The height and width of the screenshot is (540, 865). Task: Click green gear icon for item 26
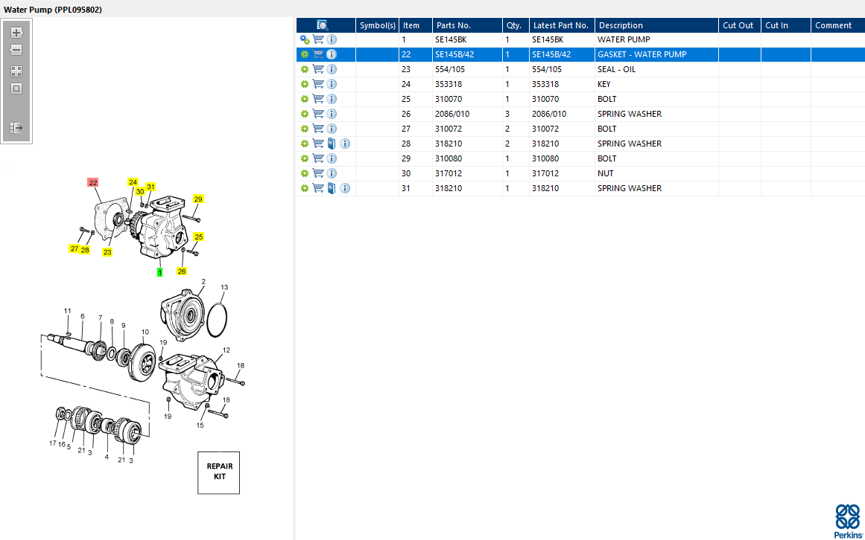(305, 114)
